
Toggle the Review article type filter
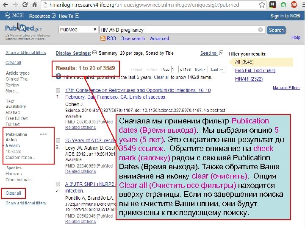[12, 85]
